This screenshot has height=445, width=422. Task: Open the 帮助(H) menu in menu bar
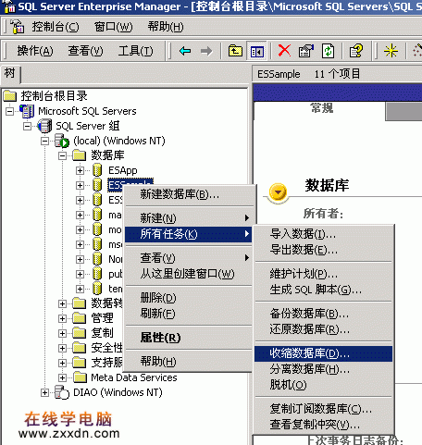(x=166, y=27)
